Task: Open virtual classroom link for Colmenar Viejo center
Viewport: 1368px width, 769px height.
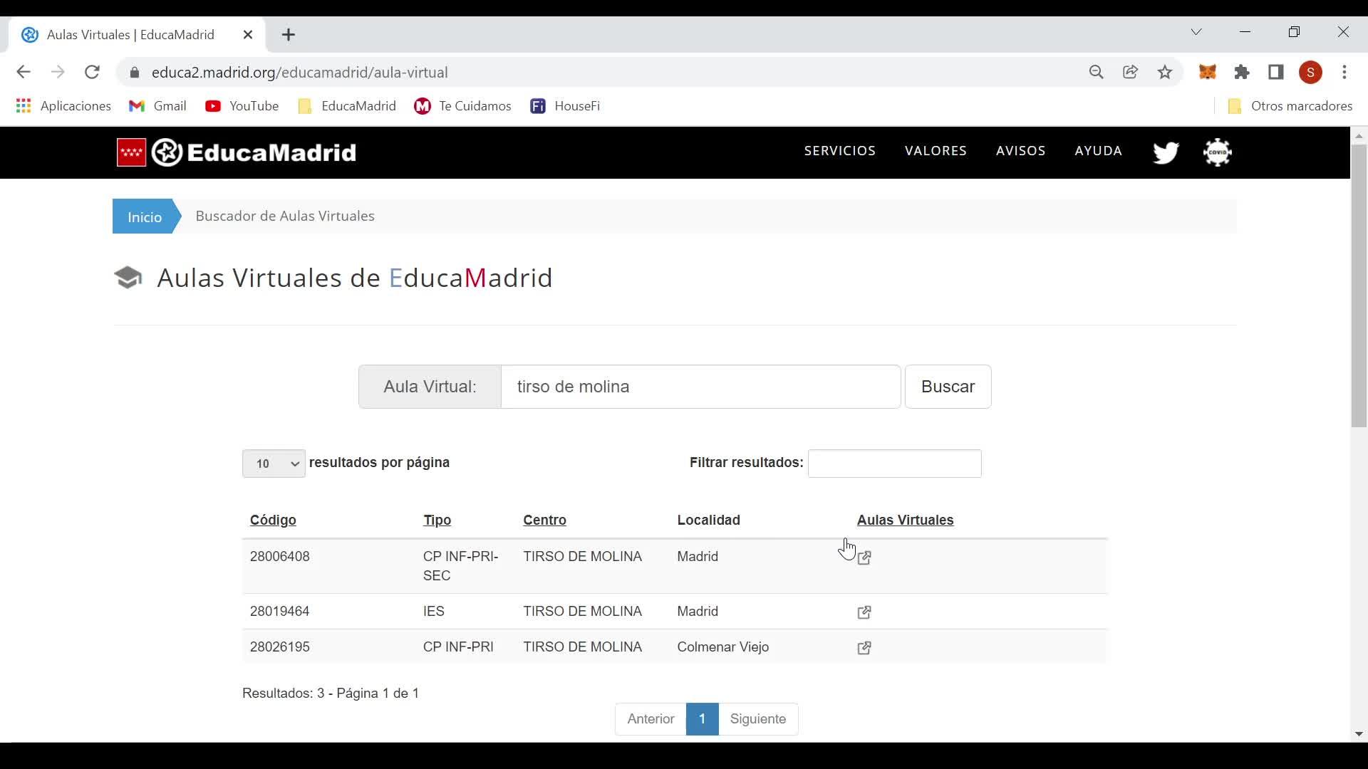Action: coord(864,648)
